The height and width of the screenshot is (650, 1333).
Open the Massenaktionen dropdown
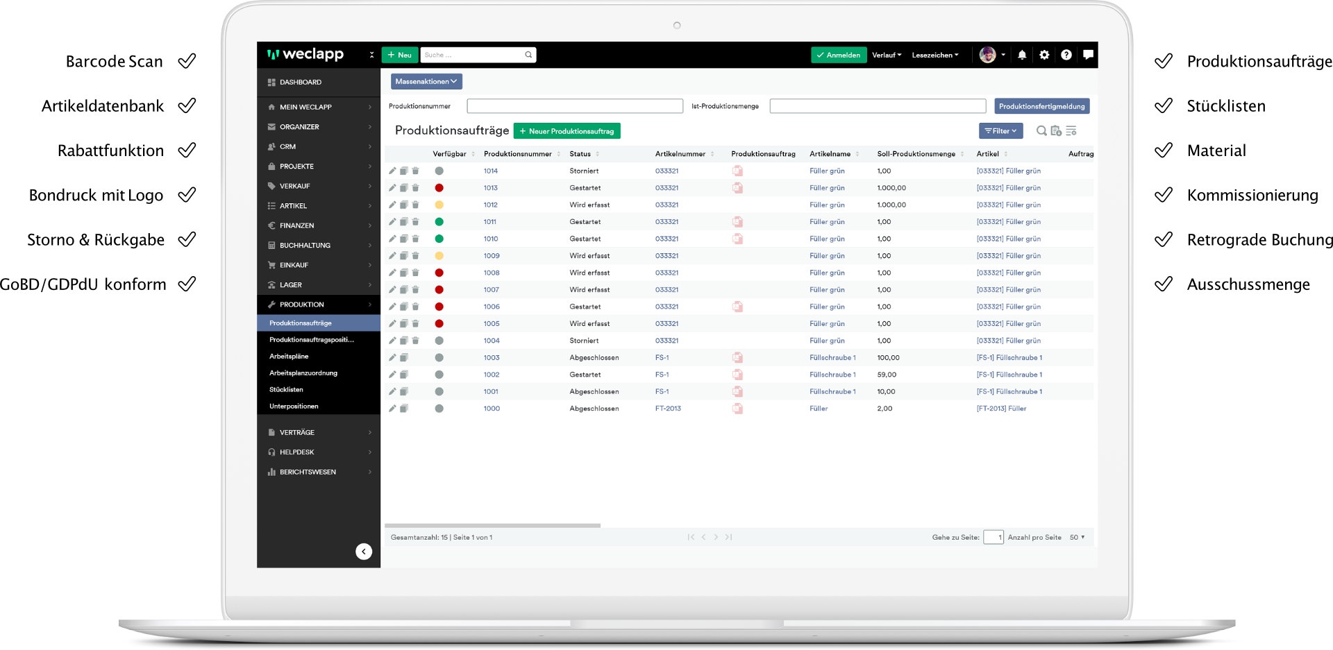pos(426,81)
